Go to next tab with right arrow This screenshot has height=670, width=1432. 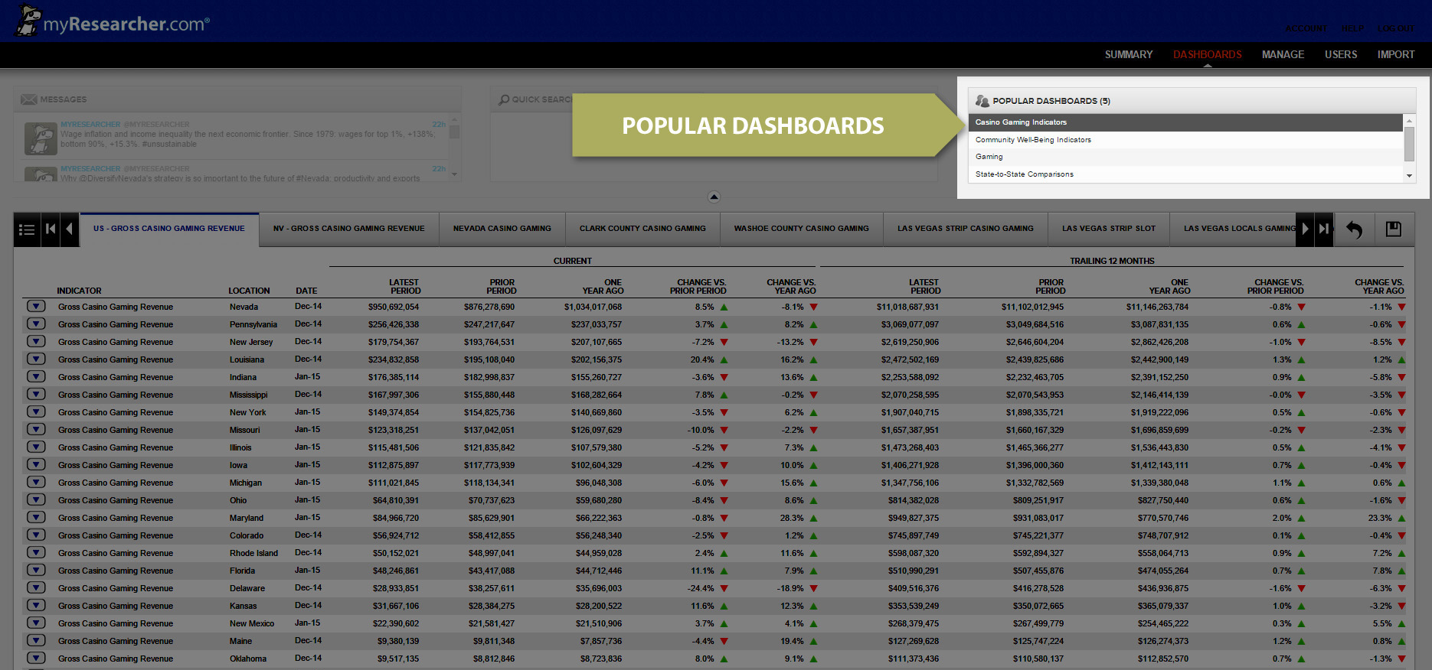click(1305, 229)
